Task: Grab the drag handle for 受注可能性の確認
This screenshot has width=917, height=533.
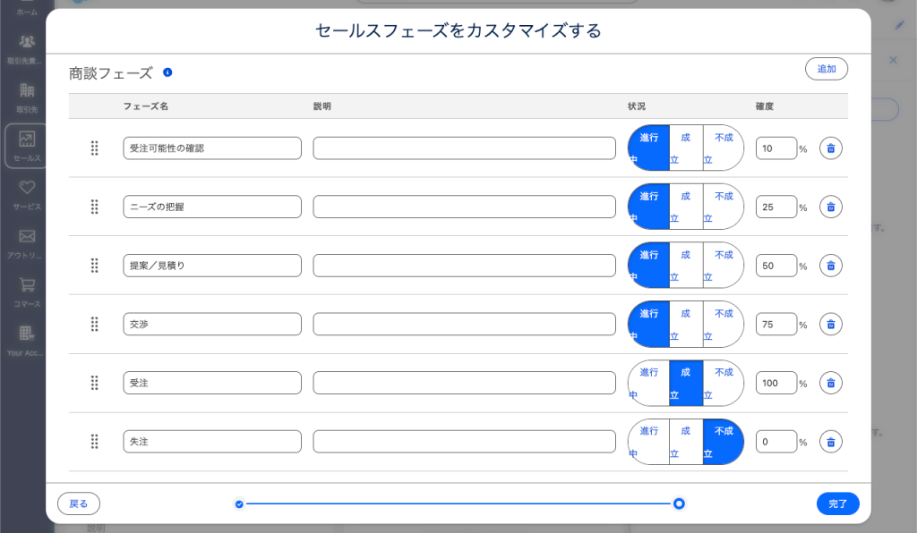Action: 94,148
